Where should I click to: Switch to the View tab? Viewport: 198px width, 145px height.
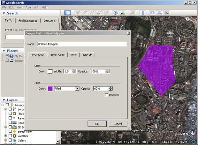click(74, 55)
